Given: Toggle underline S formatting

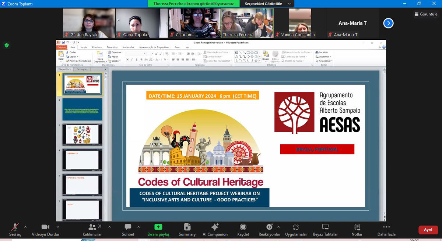Looking at the screenshot, I should 136,59.
